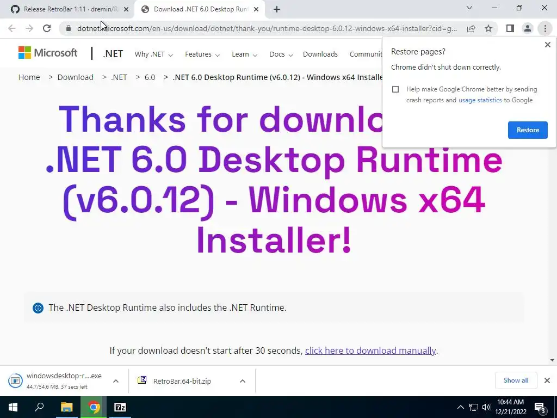Click the address bar URL
The image size is (557, 418).
click(267, 28)
